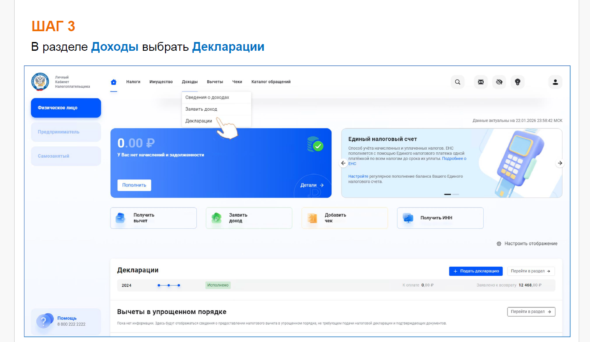This screenshot has height=342, width=590.
Task: Select Заявить доход in dropdown menu
Action: coord(201,109)
